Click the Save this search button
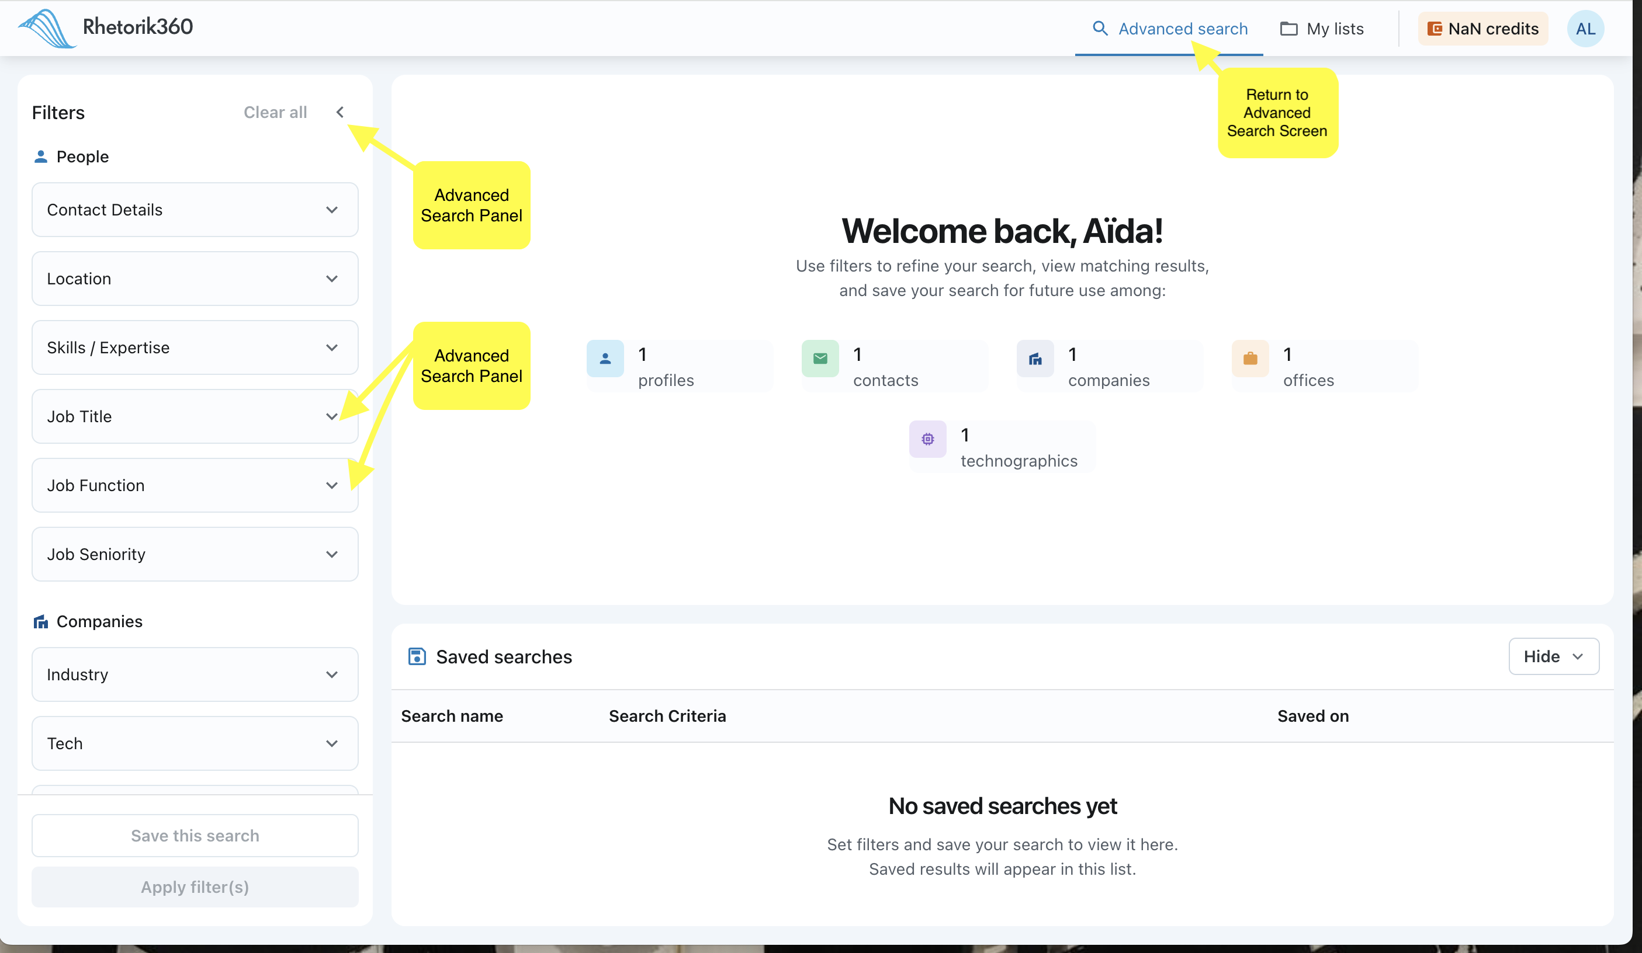 click(x=195, y=835)
